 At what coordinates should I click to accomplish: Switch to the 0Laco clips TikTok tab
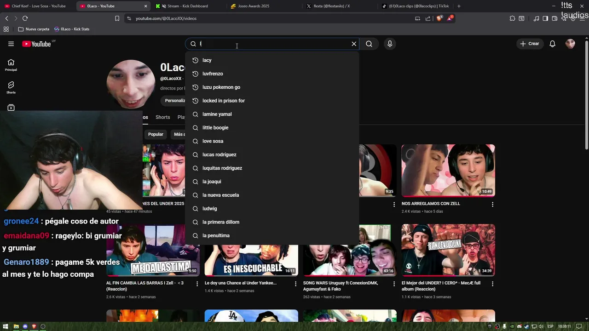[416, 6]
